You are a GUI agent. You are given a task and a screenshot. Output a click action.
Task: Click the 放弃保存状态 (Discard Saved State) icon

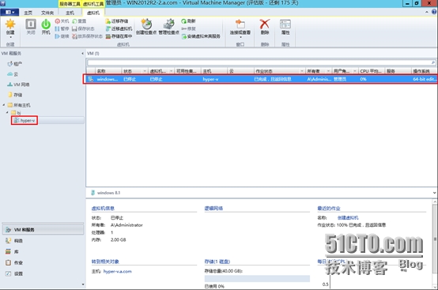click(74, 36)
